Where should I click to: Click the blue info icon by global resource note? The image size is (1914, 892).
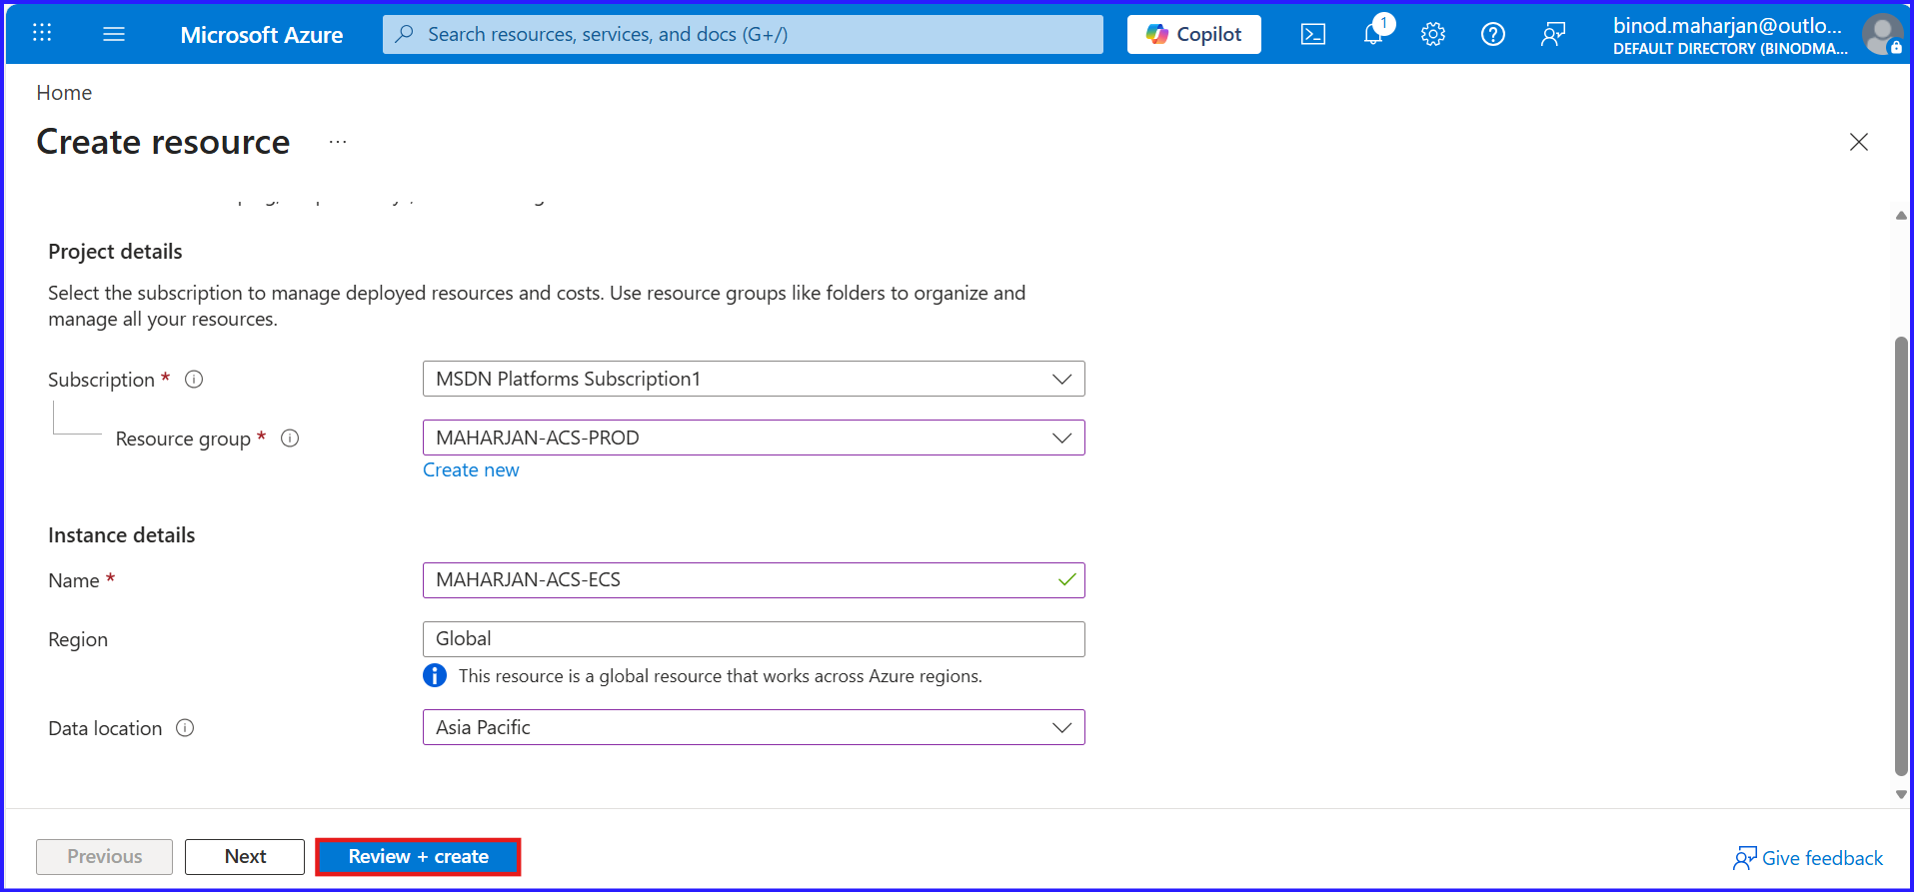[x=435, y=676]
